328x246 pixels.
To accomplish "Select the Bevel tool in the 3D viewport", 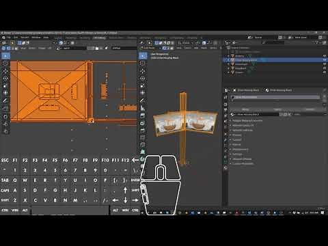I will (143, 131).
